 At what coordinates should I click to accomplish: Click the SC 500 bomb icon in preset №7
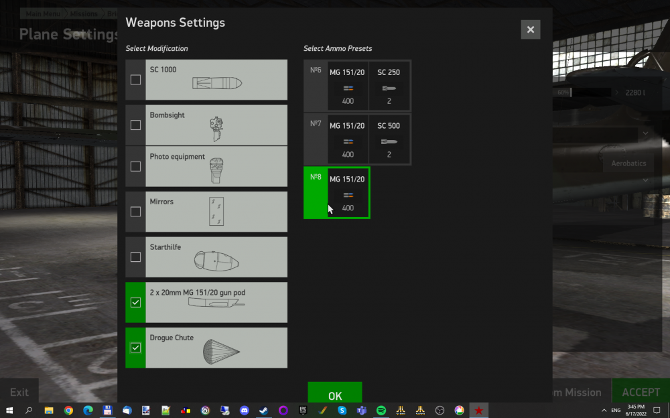tap(389, 141)
